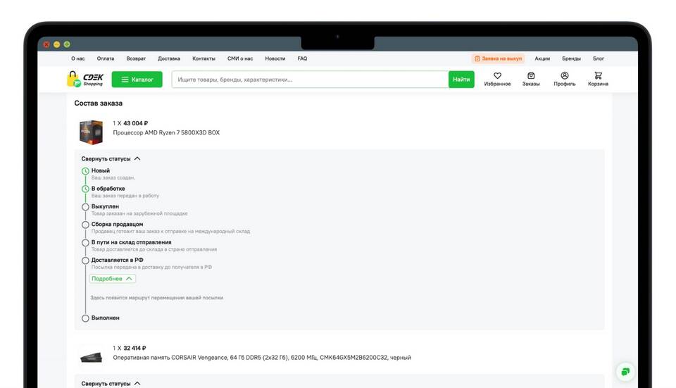Viewport: 676px width, 388px height.
Task: Click the Найти search button
Action: (461, 80)
